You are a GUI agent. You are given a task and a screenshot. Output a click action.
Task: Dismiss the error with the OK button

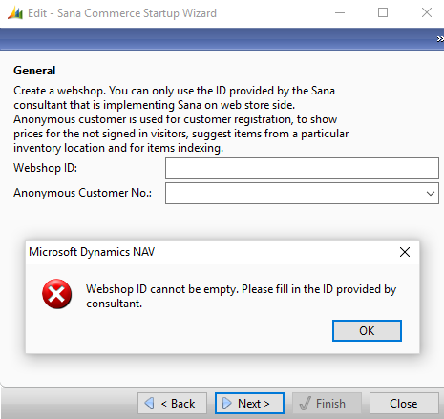click(367, 330)
